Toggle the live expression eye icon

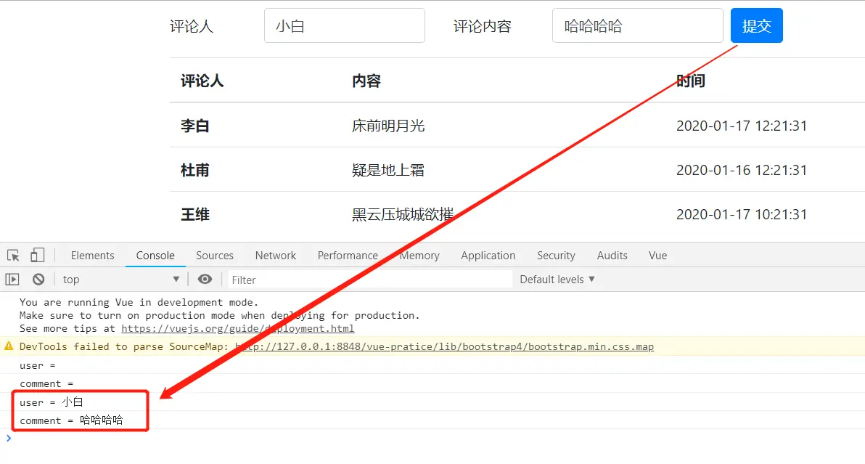205,279
